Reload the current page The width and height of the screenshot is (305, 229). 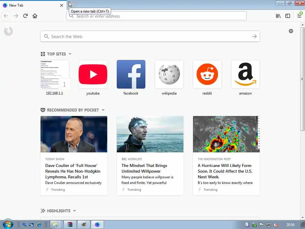point(25,16)
